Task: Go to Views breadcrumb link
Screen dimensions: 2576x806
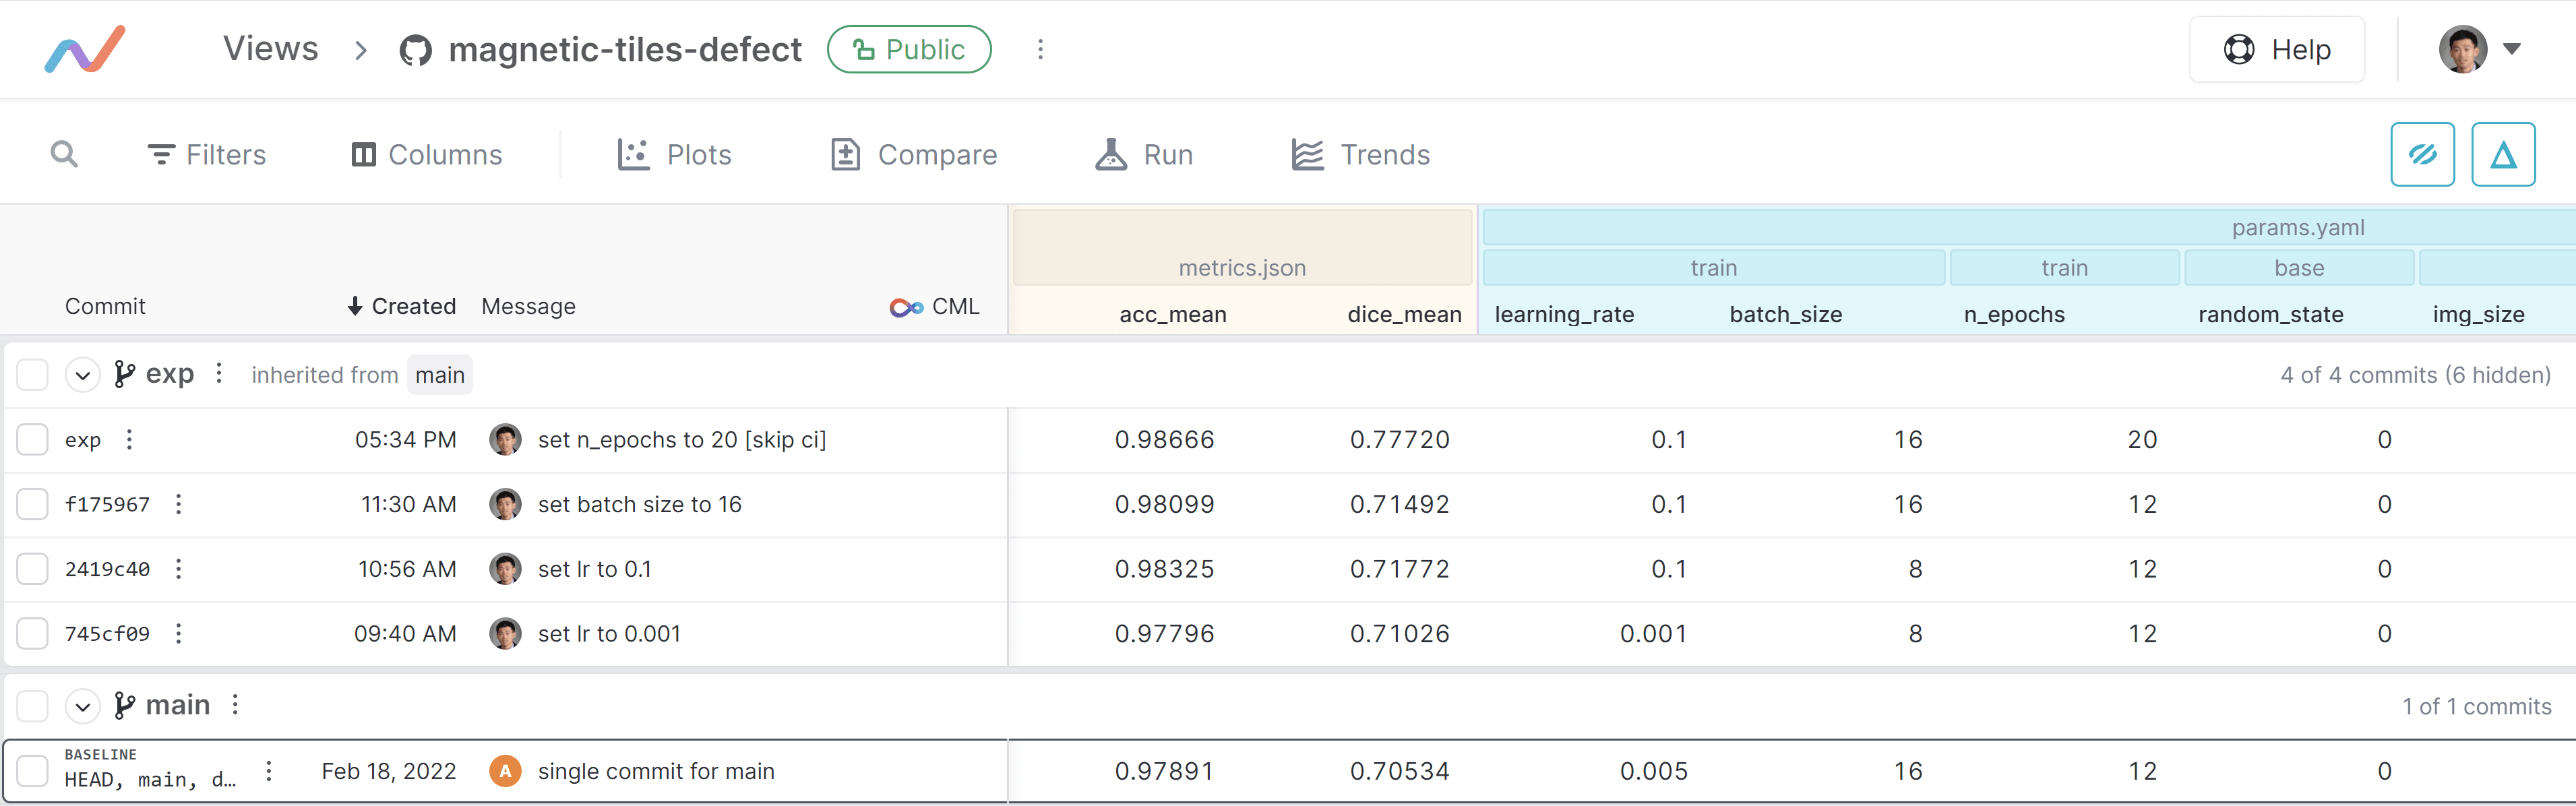Action: coord(270,48)
